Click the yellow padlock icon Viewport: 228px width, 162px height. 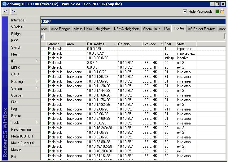222,11
